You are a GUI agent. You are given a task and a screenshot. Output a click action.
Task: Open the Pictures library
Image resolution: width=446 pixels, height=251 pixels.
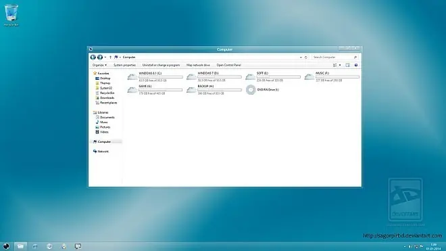click(x=103, y=127)
